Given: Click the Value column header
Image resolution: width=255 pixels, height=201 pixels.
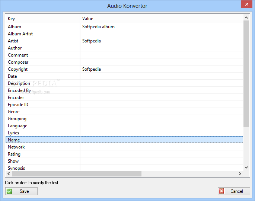Looking at the screenshot, I should click(x=162, y=19).
